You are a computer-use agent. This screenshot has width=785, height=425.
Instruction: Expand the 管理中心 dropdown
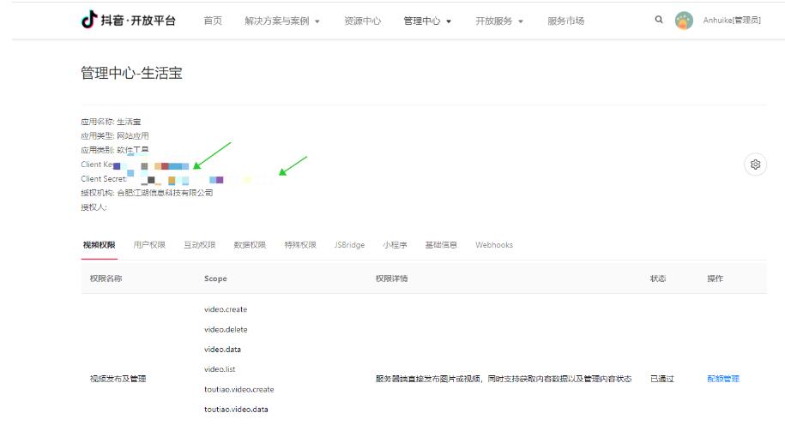click(x=427, y=21)
